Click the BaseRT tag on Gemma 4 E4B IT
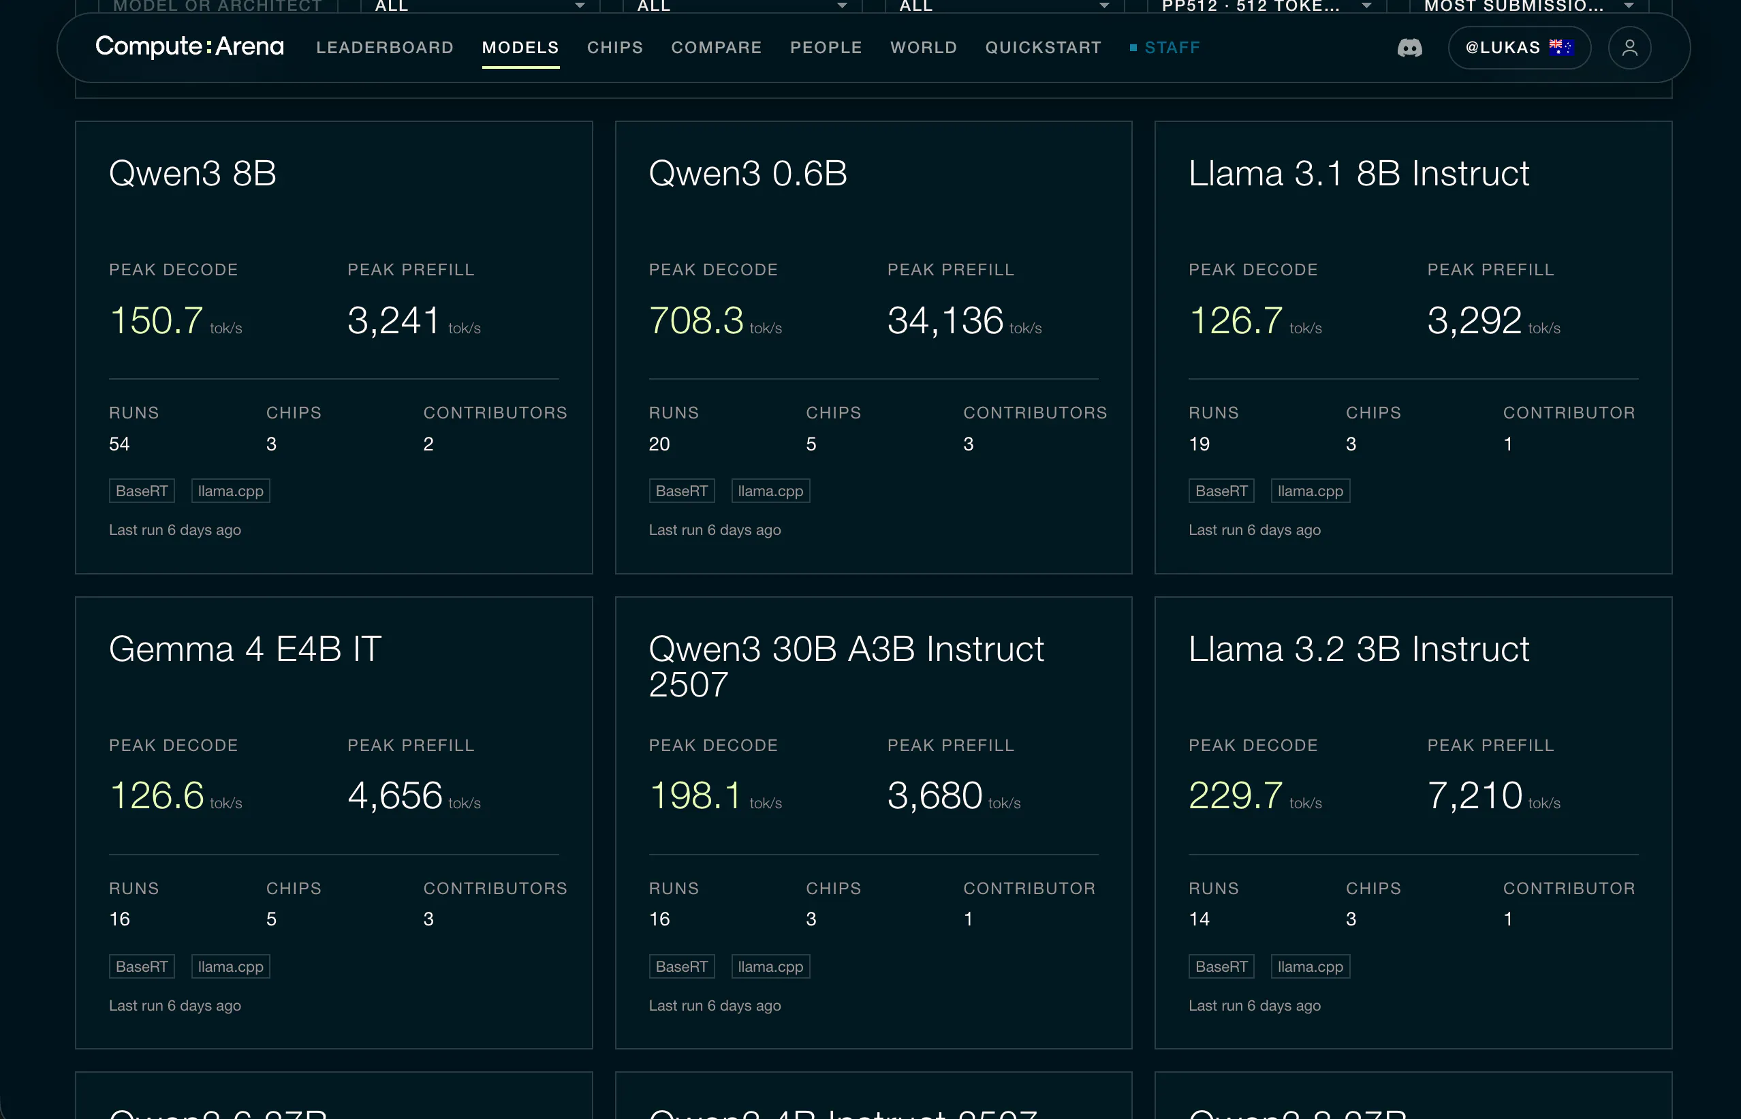Viewport: 1741px width, 1119px height. 142,966
